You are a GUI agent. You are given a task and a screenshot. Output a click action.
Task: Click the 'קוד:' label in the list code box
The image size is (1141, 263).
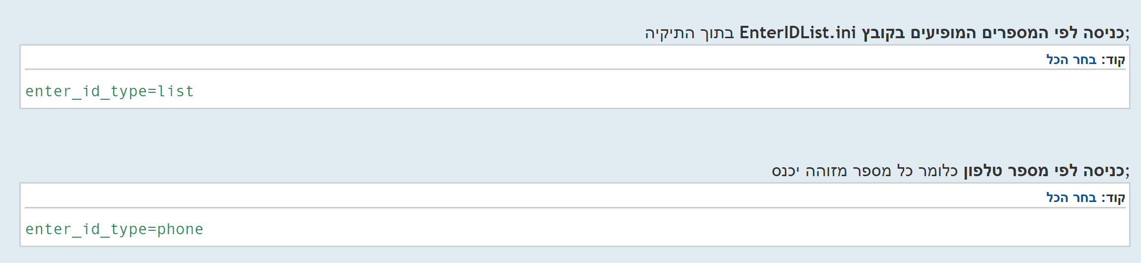[x=1113, y=60]
